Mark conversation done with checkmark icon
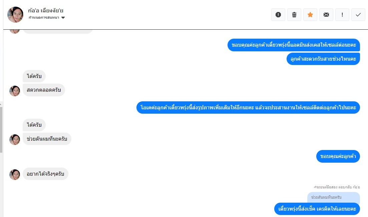Screen dimensions: 368x217 point(358,15)
